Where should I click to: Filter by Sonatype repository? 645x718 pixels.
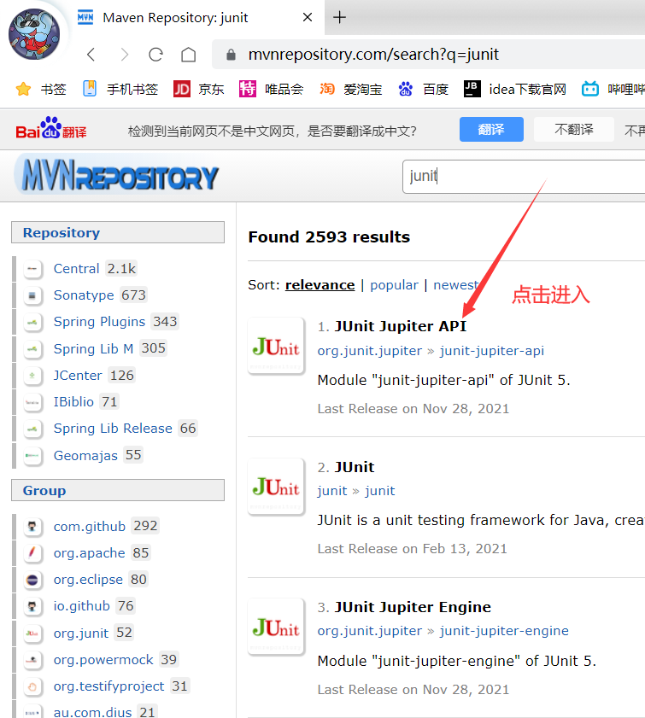click(84, 295)
